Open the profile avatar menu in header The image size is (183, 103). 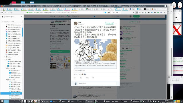[x=131, y=16]
